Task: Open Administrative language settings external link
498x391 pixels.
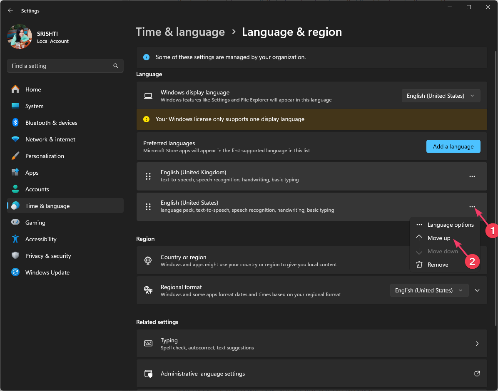Action: 477,374
